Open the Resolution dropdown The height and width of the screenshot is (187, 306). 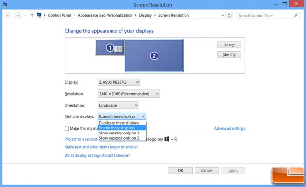click(129, 94)
